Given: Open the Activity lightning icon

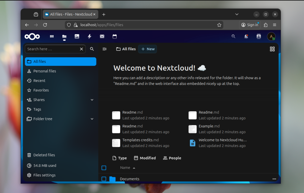Looking at the screenshot, I should coord(89,37).
